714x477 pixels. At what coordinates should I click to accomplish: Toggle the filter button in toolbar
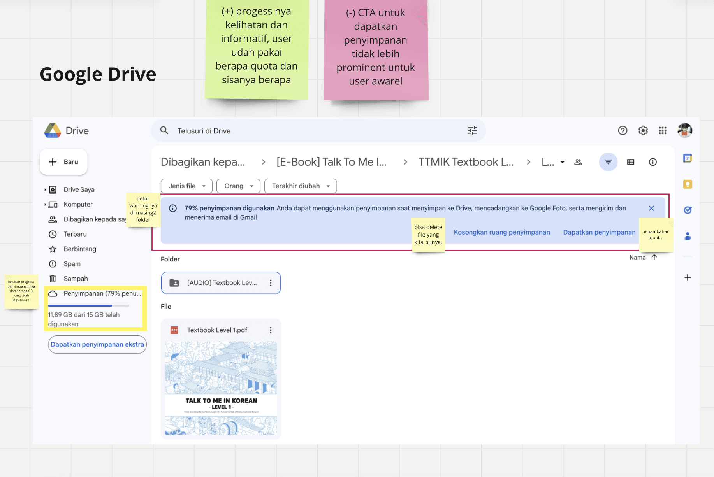point(608,162)
